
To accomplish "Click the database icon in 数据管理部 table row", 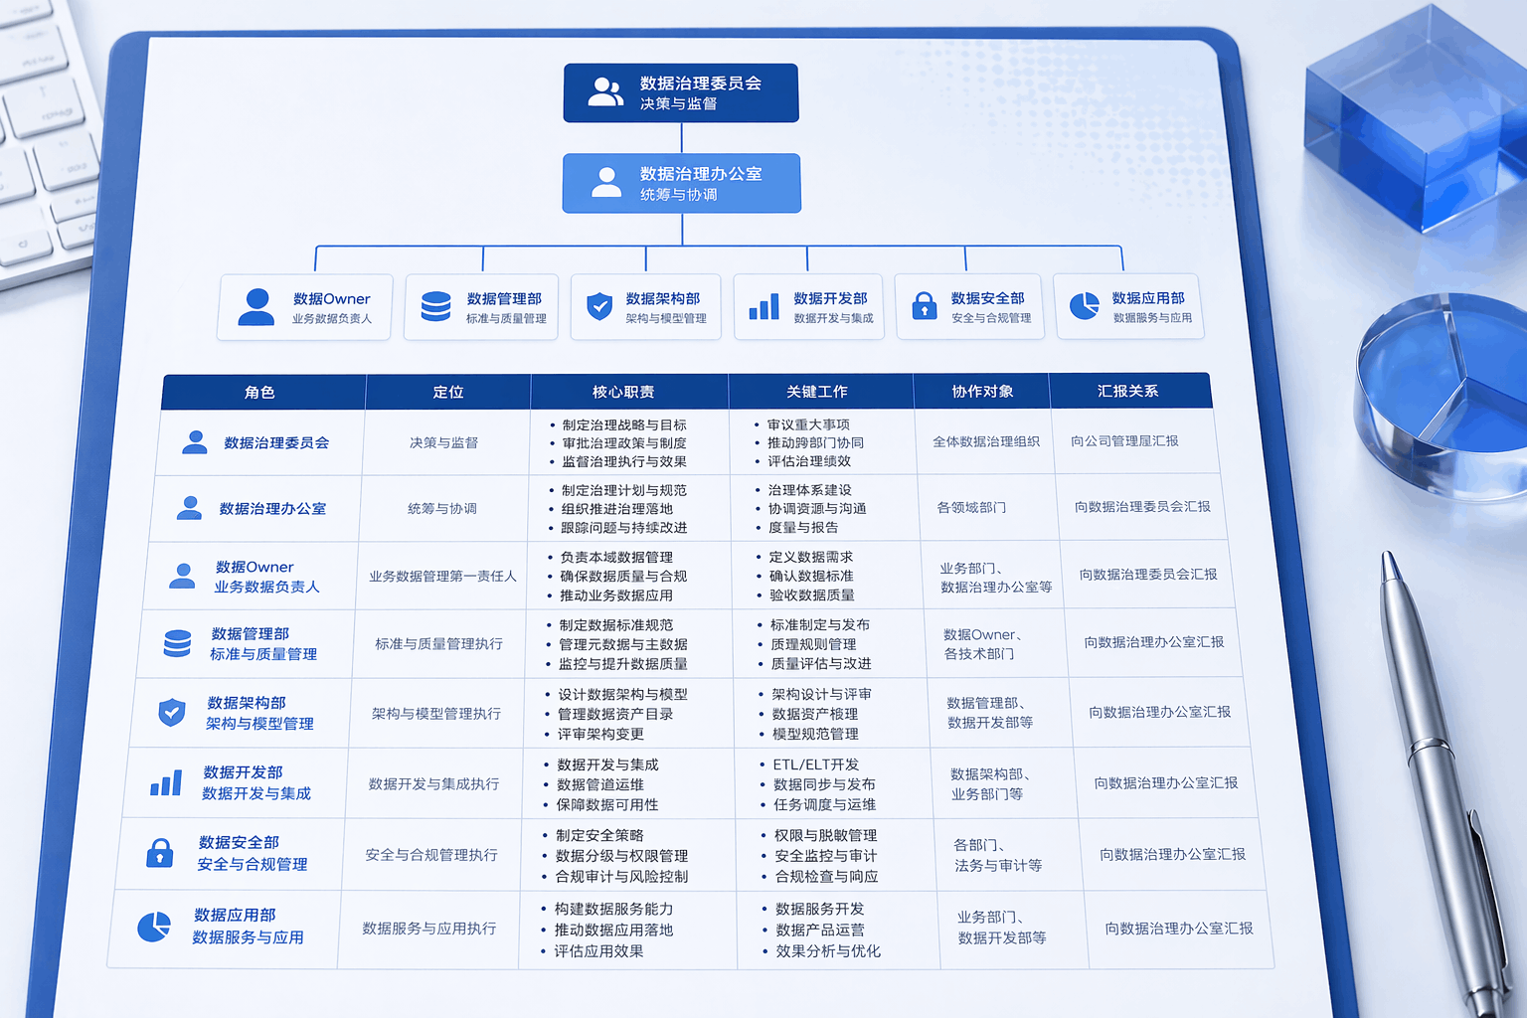I will (179, 644).
